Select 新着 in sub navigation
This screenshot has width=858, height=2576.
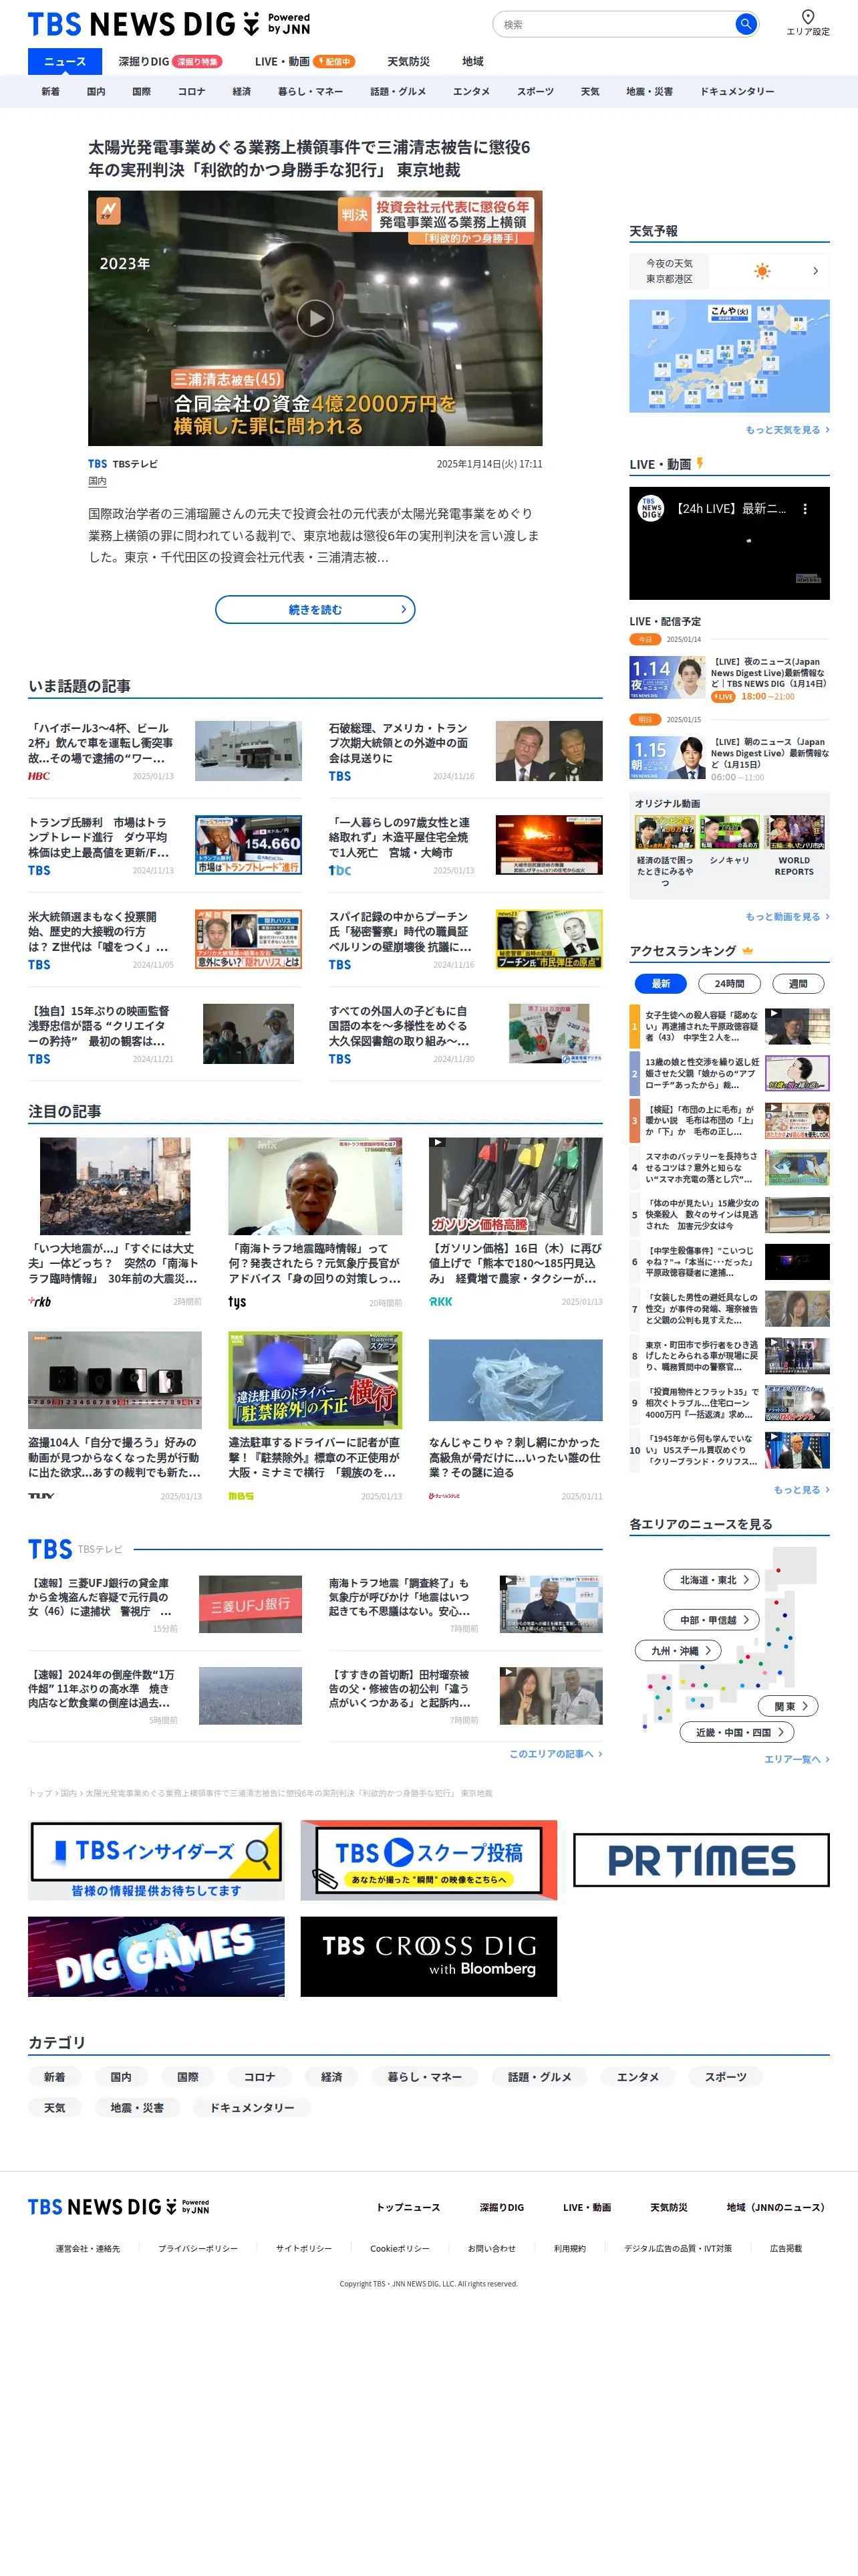(x=50, y=92)
